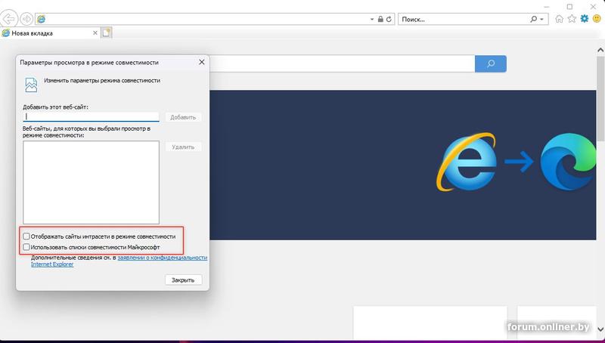Click the browser Back arrow button
Image resolution: width=605 pixels, height=343 pixels.
10,18
